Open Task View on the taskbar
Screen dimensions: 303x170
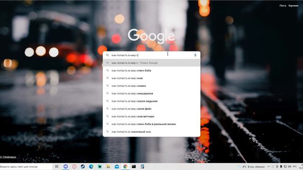click(57, 167)
